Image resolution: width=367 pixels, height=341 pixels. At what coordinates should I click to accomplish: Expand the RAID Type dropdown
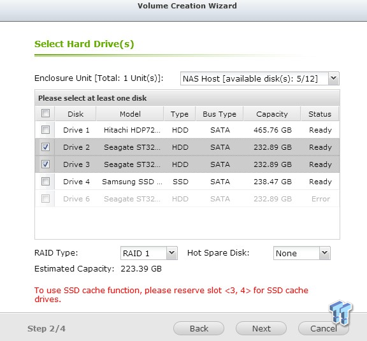point(172,253)
